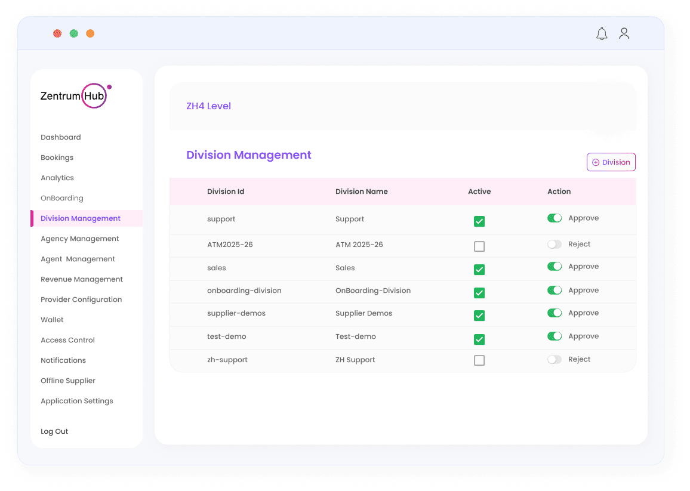Go to the Wallet section

pyautogui.click(x=52, y=319)
